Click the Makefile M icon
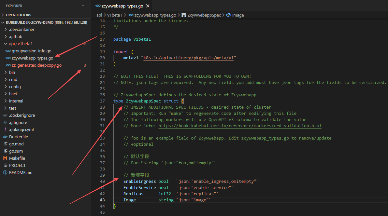 [5, 158]
